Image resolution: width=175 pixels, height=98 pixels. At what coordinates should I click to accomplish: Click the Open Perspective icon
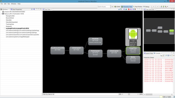point(112,7)
